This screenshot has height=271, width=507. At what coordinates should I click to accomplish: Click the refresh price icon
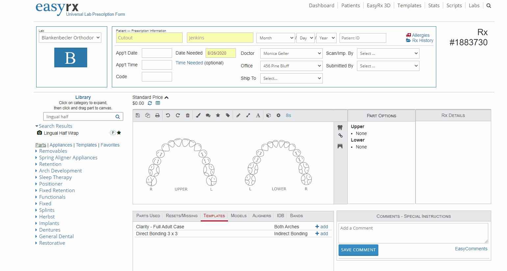150,103
